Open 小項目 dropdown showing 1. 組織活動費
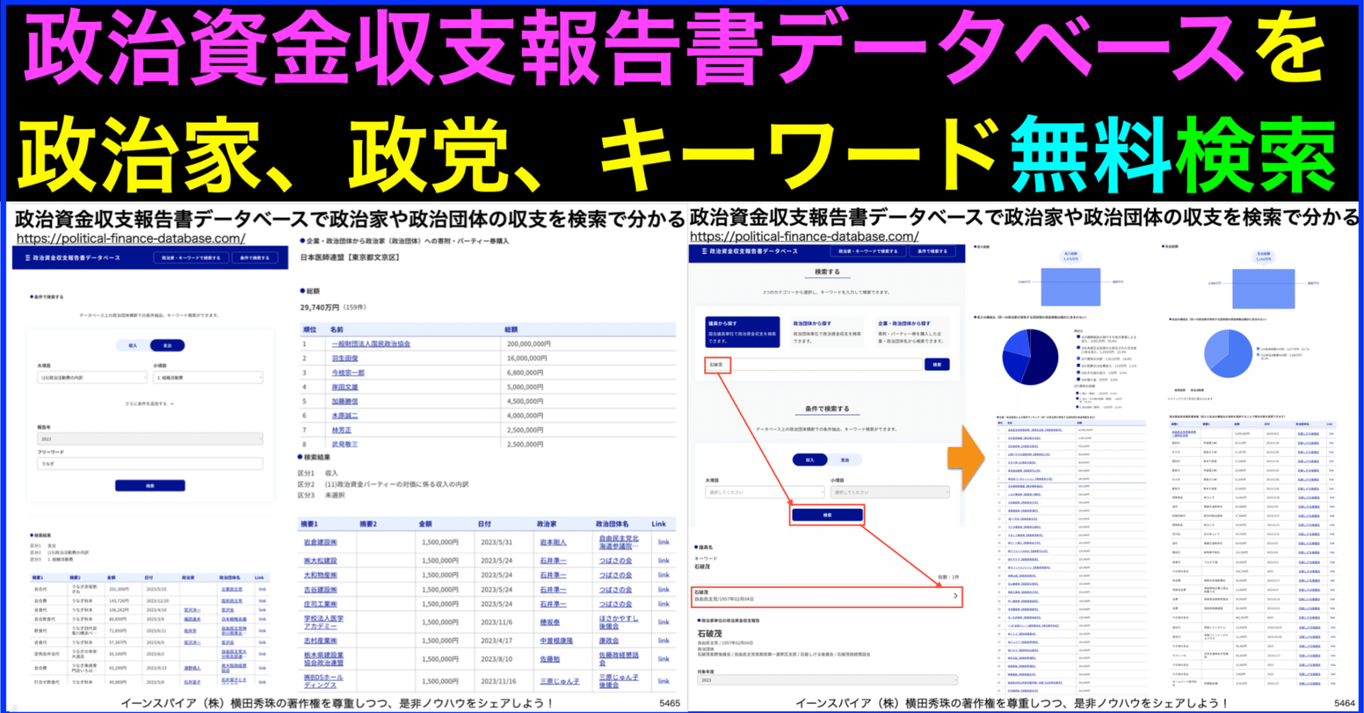The image size is (1364, 713). point(208,378)
